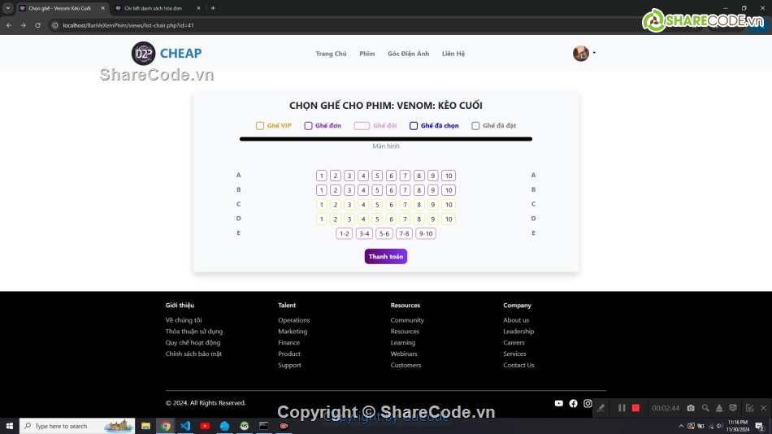Select VIP seat 9 in row D
The width and height of the screenshot is (772, 434).
[x=433, y=219]
